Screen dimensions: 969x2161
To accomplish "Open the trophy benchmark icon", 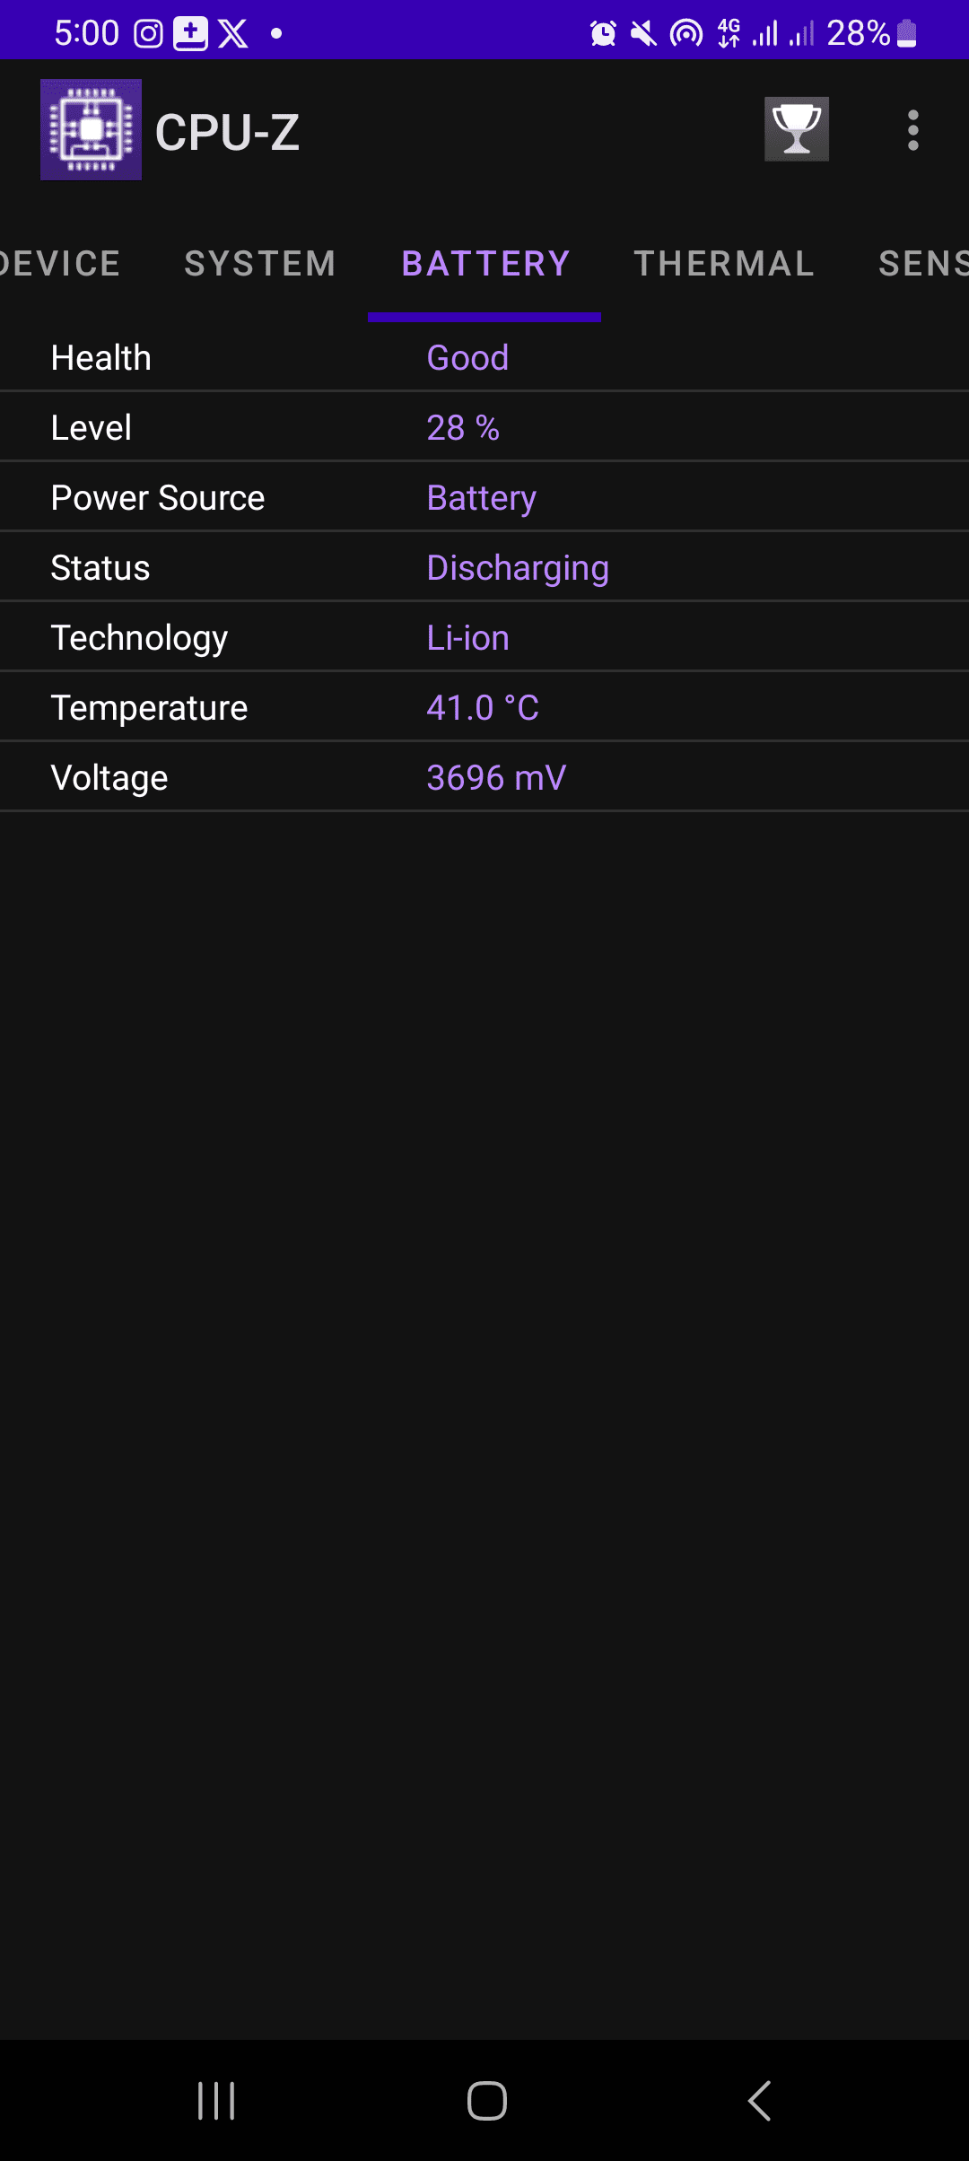I will point(796,129).
